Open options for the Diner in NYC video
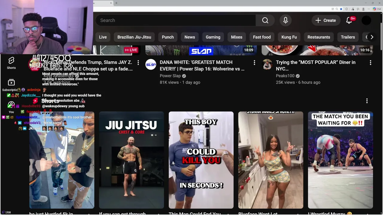The image size is (383, 215). tap(370, 62)
